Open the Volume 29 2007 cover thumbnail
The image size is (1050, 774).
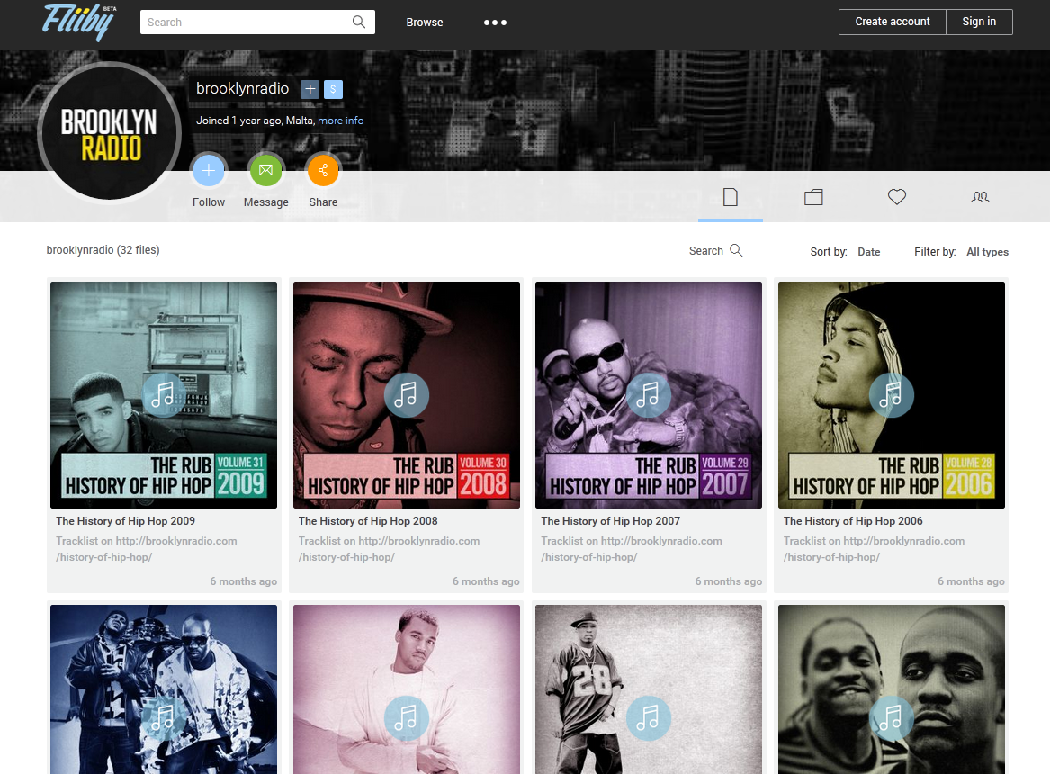pyautogui.click(x=648, y=395)
